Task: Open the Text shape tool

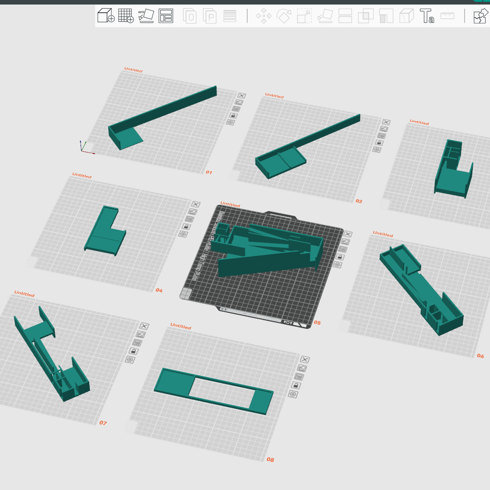Action: point(427,16)
